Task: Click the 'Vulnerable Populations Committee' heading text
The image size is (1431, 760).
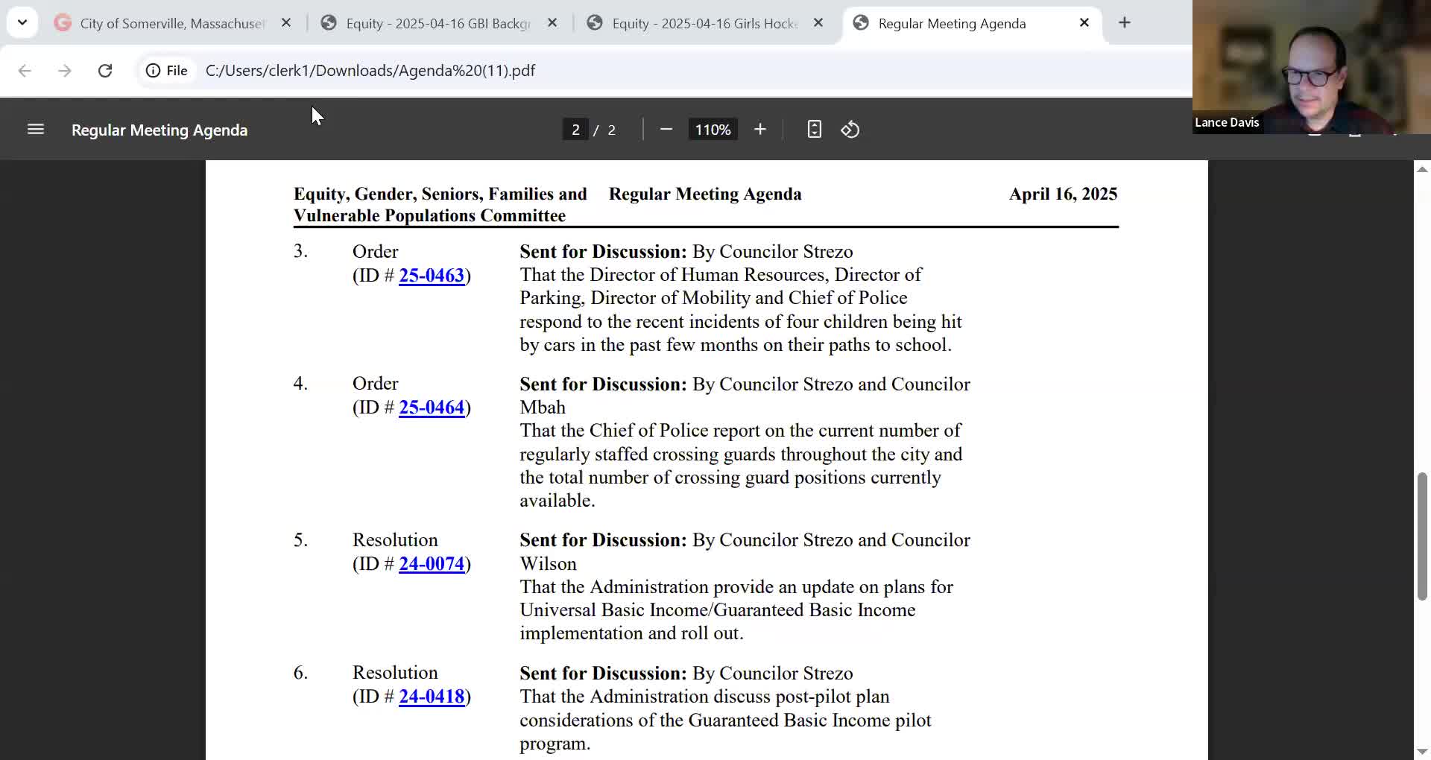Action: point(429,215)
